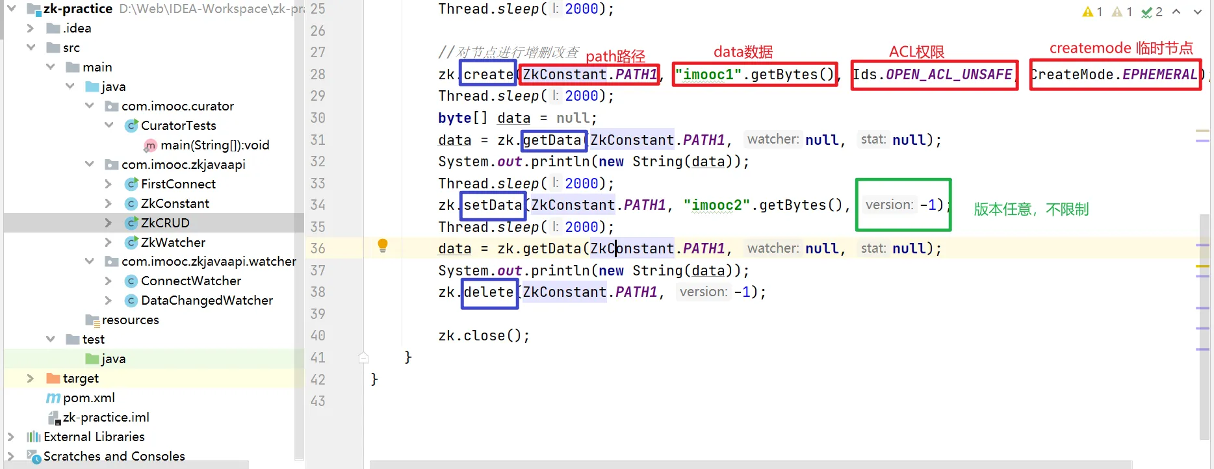Click line number 38 in the gutter

tap(318, 292)
